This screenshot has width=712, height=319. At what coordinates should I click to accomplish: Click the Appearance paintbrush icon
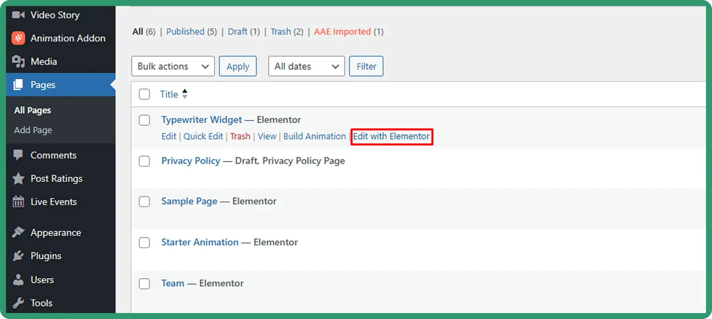(x=18, y=232)
